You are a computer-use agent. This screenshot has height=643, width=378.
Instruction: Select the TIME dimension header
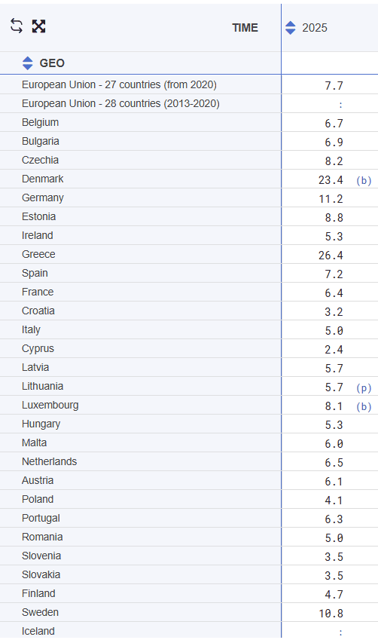click(245, 28)
